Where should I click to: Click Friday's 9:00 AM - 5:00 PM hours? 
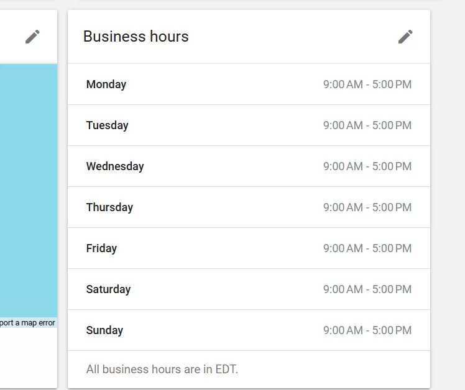point(367,248)
